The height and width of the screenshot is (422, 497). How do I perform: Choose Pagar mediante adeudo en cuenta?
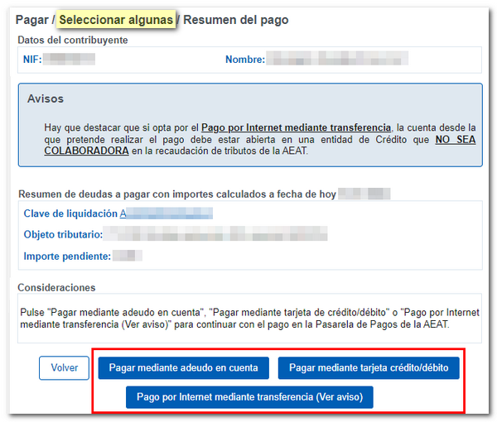(183, 367)
